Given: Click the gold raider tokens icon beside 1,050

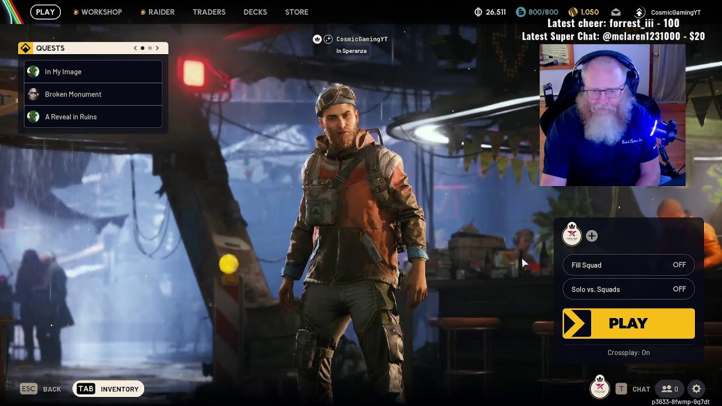Looking at the screenshot, I should coord(573,12).
